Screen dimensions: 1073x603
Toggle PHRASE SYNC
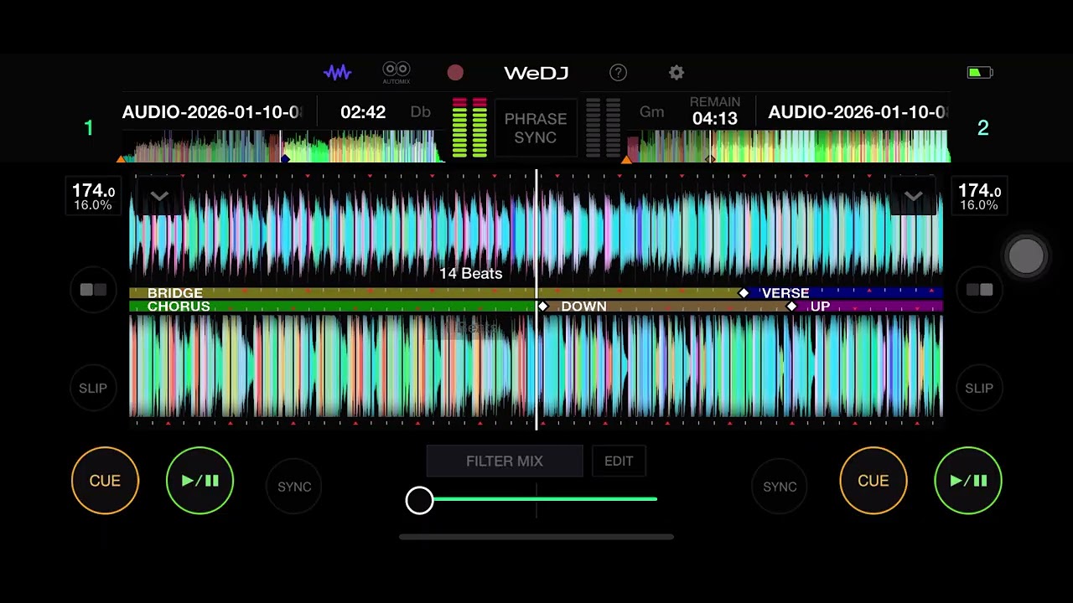pos(536,128)
